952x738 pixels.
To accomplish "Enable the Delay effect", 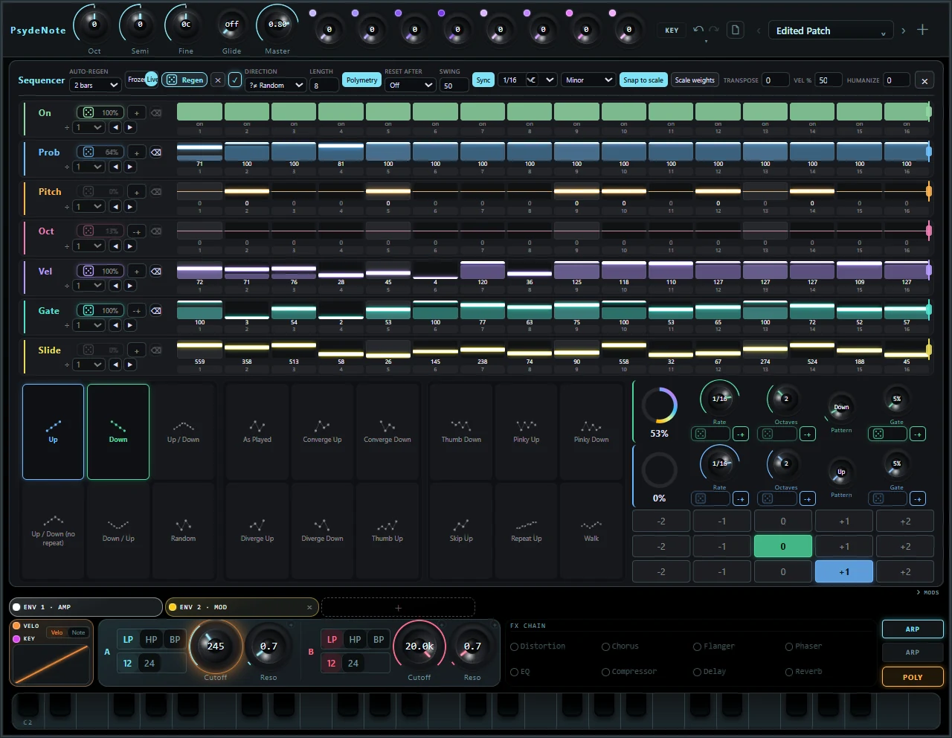I will pos(698,672).
